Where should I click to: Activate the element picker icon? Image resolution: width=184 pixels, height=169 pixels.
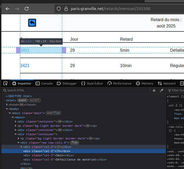(x=5, y=83)
